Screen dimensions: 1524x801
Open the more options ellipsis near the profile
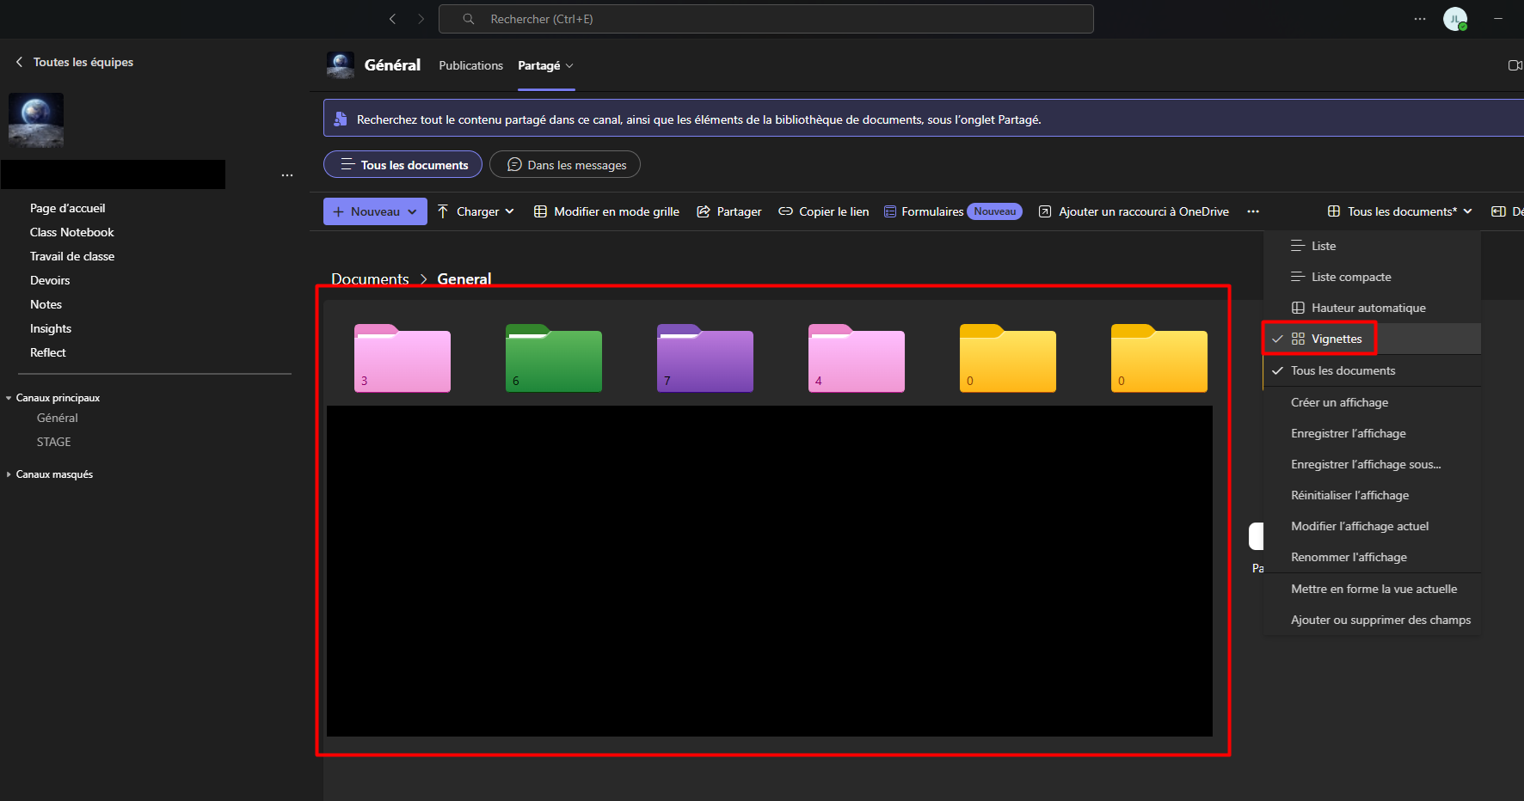[x=1420, y=19]
